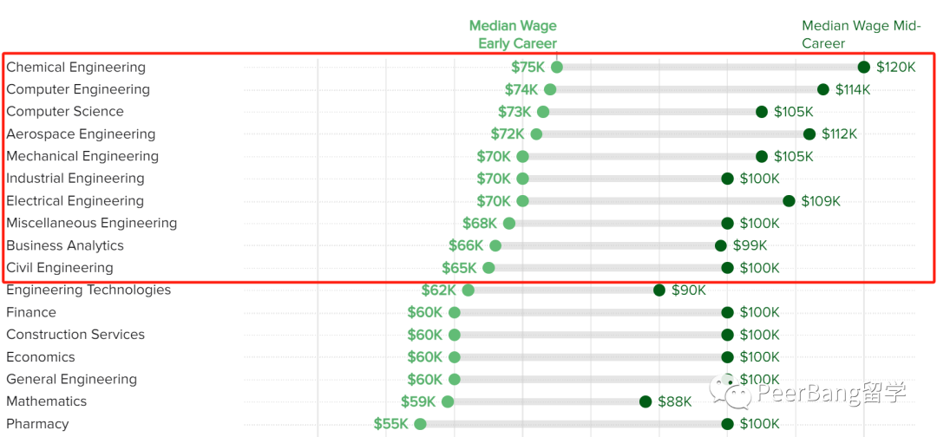This screenshot has height=437, width=937.
Task: Click Chemical Engineering mid-career $120K dot
Action: point(863,67)
